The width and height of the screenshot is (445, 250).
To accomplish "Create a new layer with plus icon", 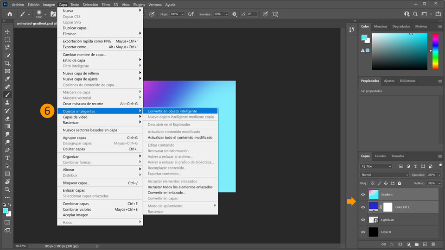I will click(425, 244).
